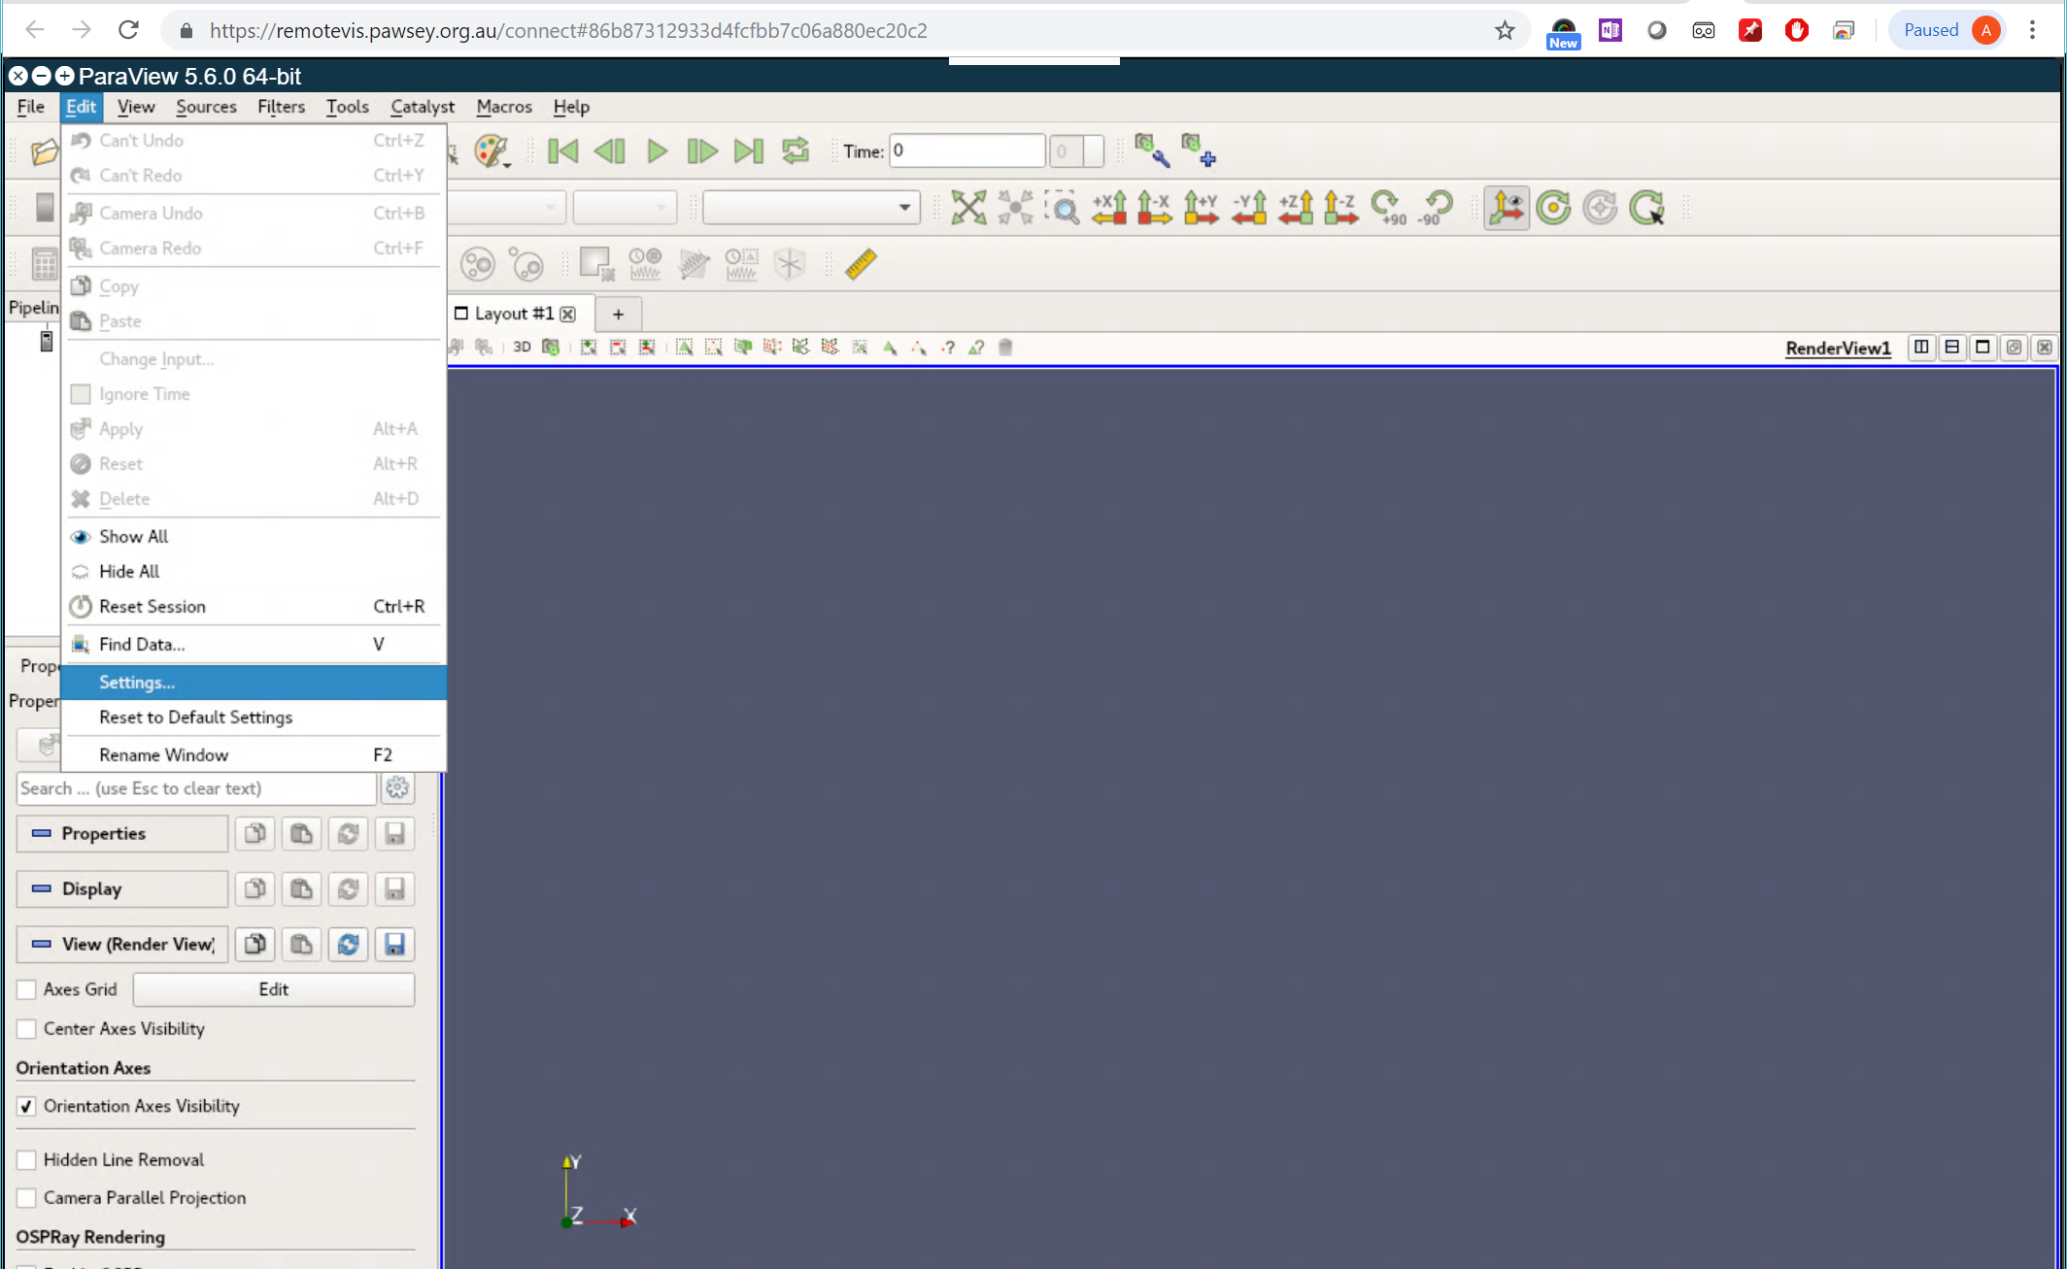Image resolution: width=2067 pixels, height=1269 pixels.
Task: Click the Previous Frame button
Action: click(610, 150)
